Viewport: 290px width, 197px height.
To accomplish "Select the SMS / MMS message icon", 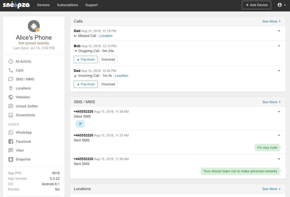I will [11, 79].
